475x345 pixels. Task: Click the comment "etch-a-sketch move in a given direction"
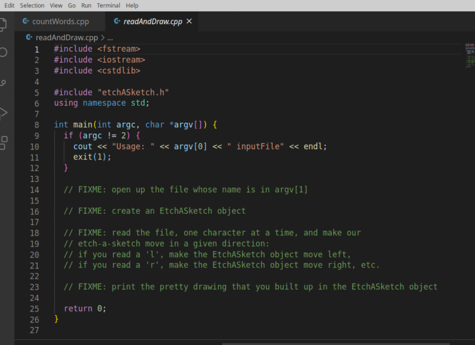point(167,243)
